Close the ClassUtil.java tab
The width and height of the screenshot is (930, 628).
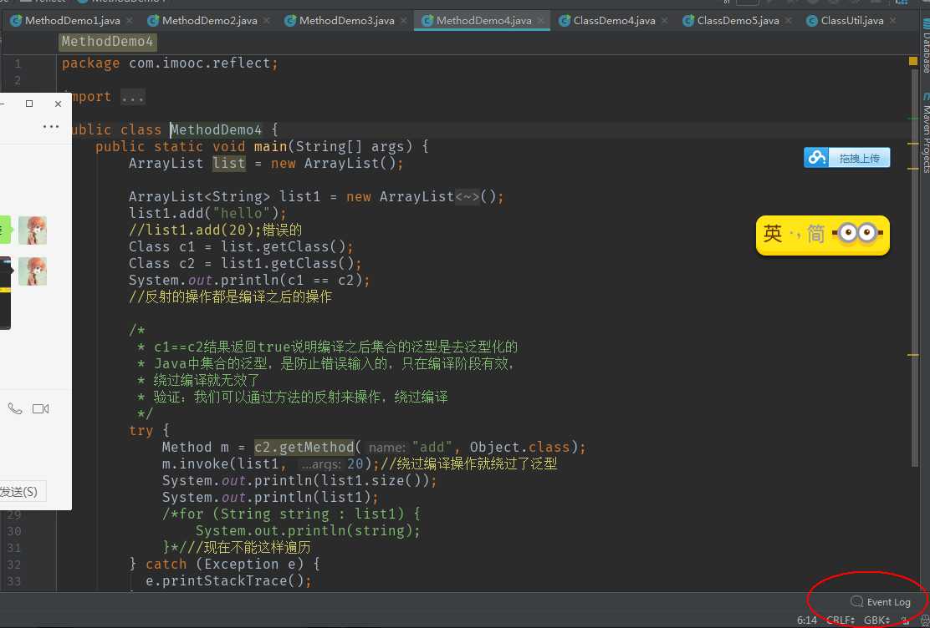pos(892,21)
